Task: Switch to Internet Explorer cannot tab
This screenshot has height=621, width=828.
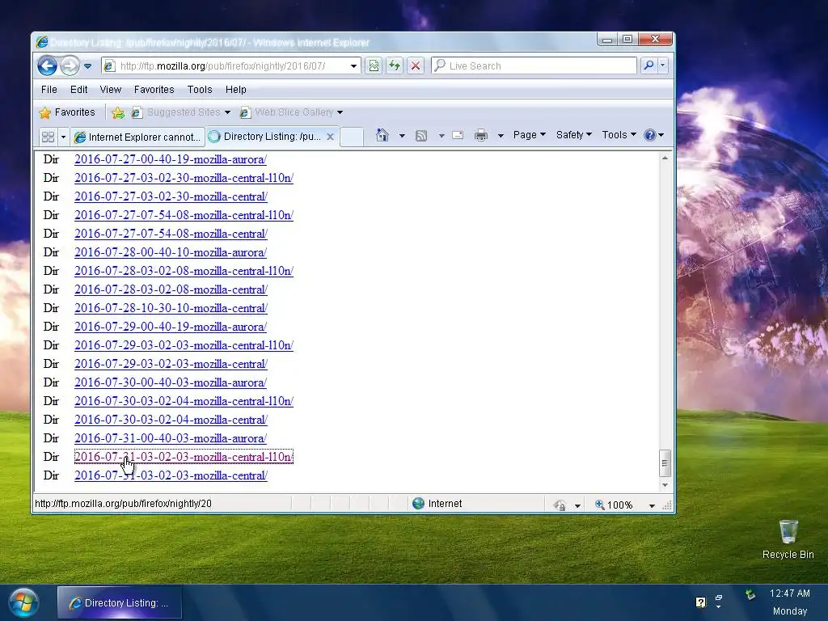Action: coord(137,137)
